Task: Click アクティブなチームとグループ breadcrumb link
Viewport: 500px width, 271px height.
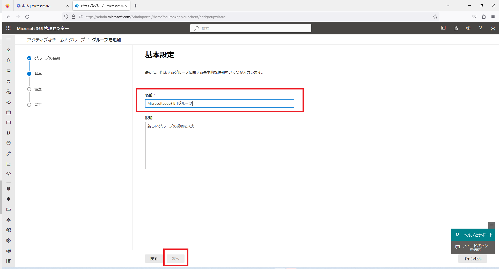Action: [56, 40]
